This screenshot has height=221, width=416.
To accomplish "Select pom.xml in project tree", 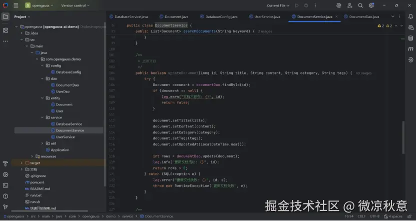I will coord(35,182).
